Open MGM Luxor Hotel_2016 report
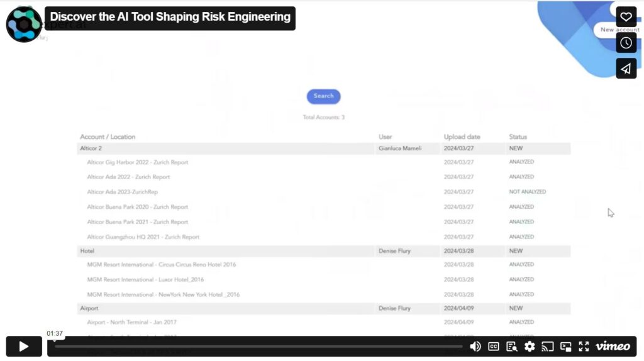This screenshot has width=644, height=361. click(x=145, y=280)
